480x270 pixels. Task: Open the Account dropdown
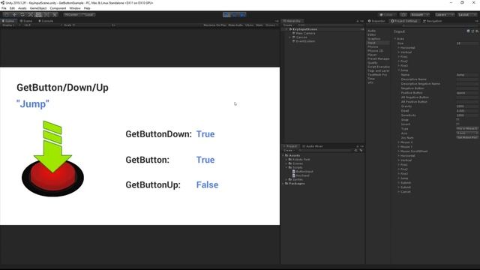point(420,15)
